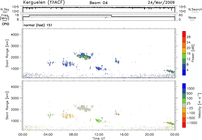Click the Power panel 'Slant Range [km]' label

(7, 53)
